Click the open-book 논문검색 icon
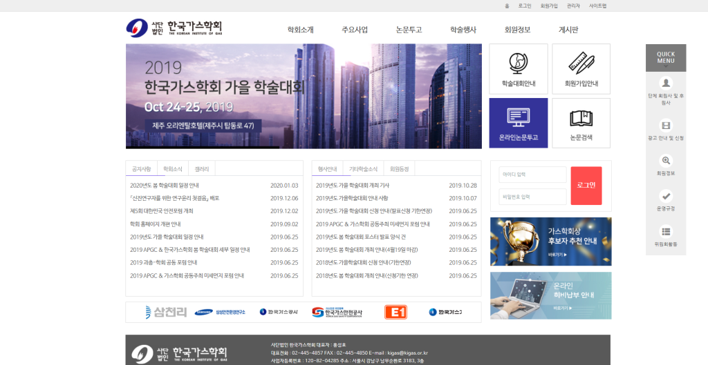Viewport: 708px width, 365px height. point(581,118)
